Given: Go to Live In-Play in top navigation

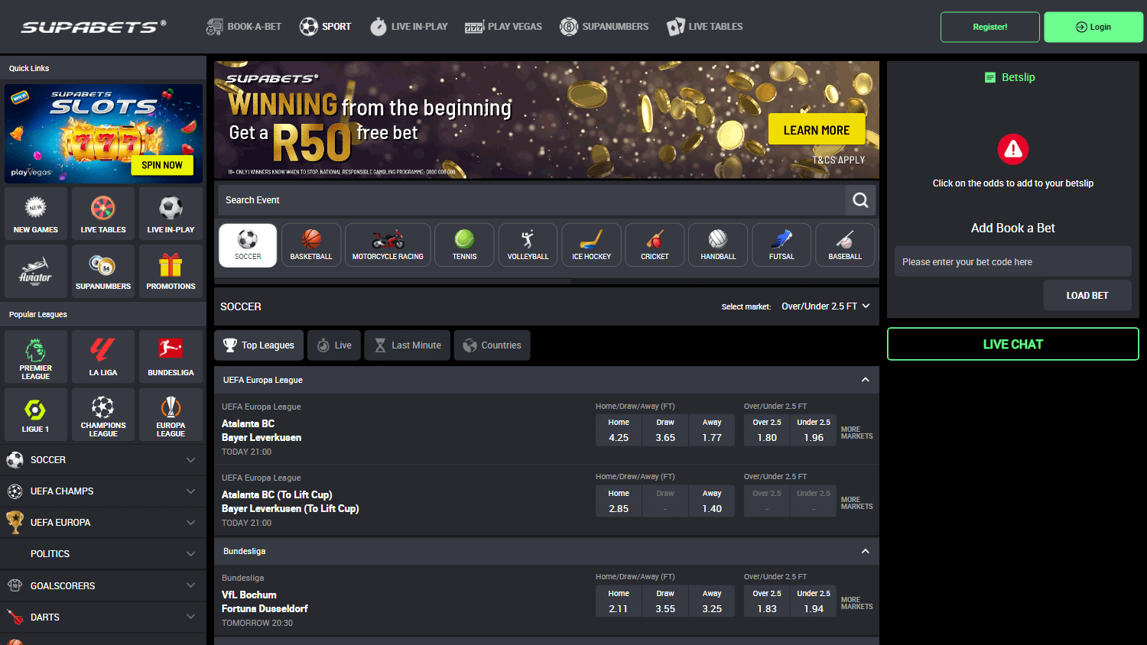Looking at the screenshot, I should click(409, 27).
